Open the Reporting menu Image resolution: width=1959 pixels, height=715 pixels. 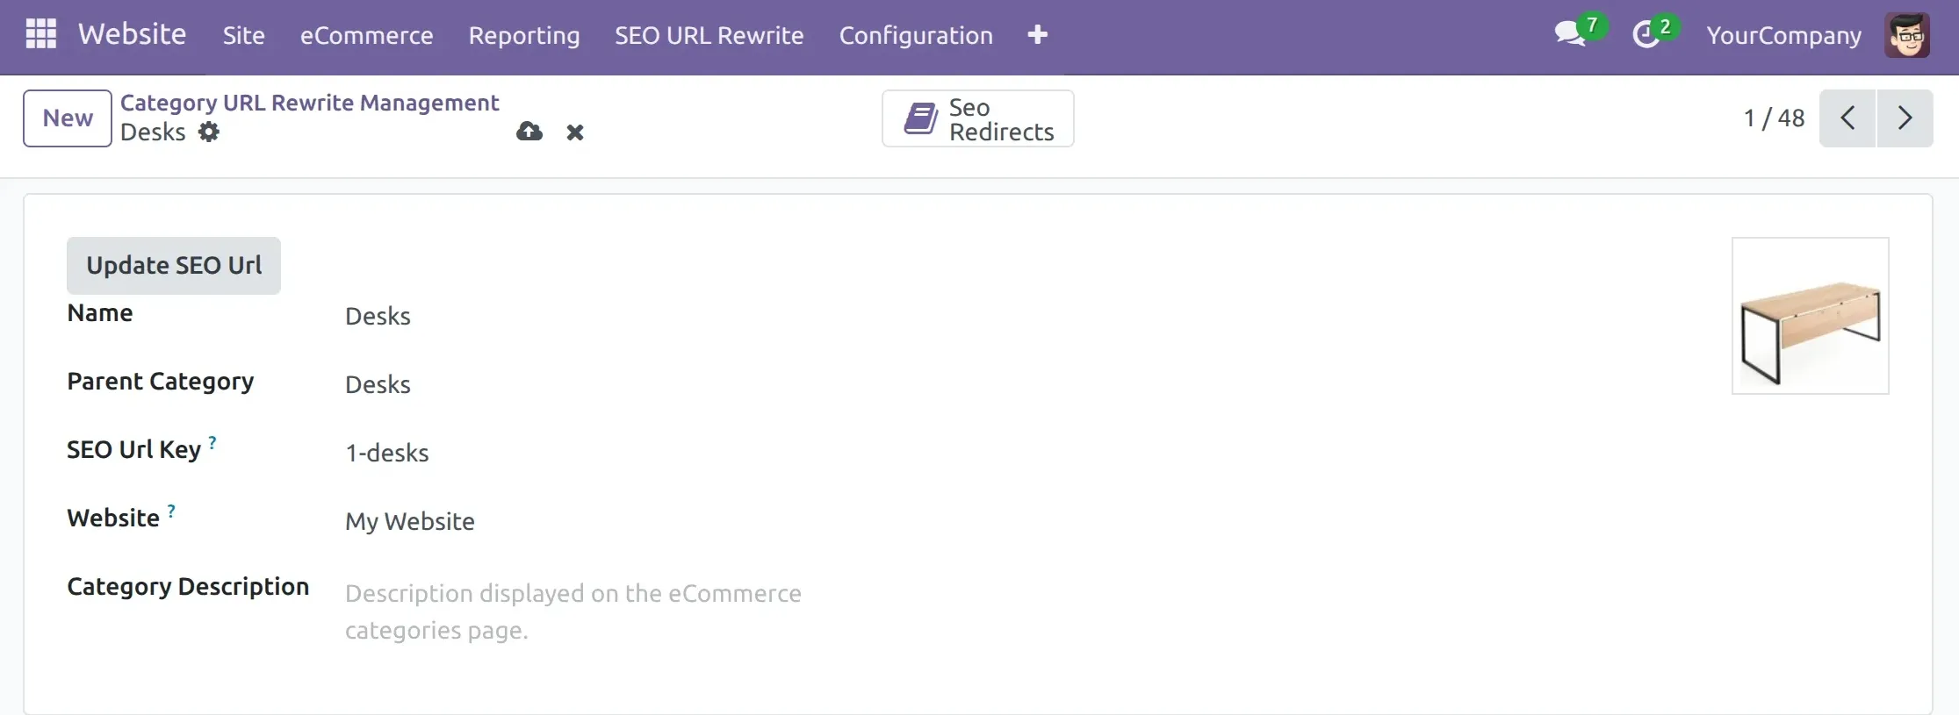524,35
